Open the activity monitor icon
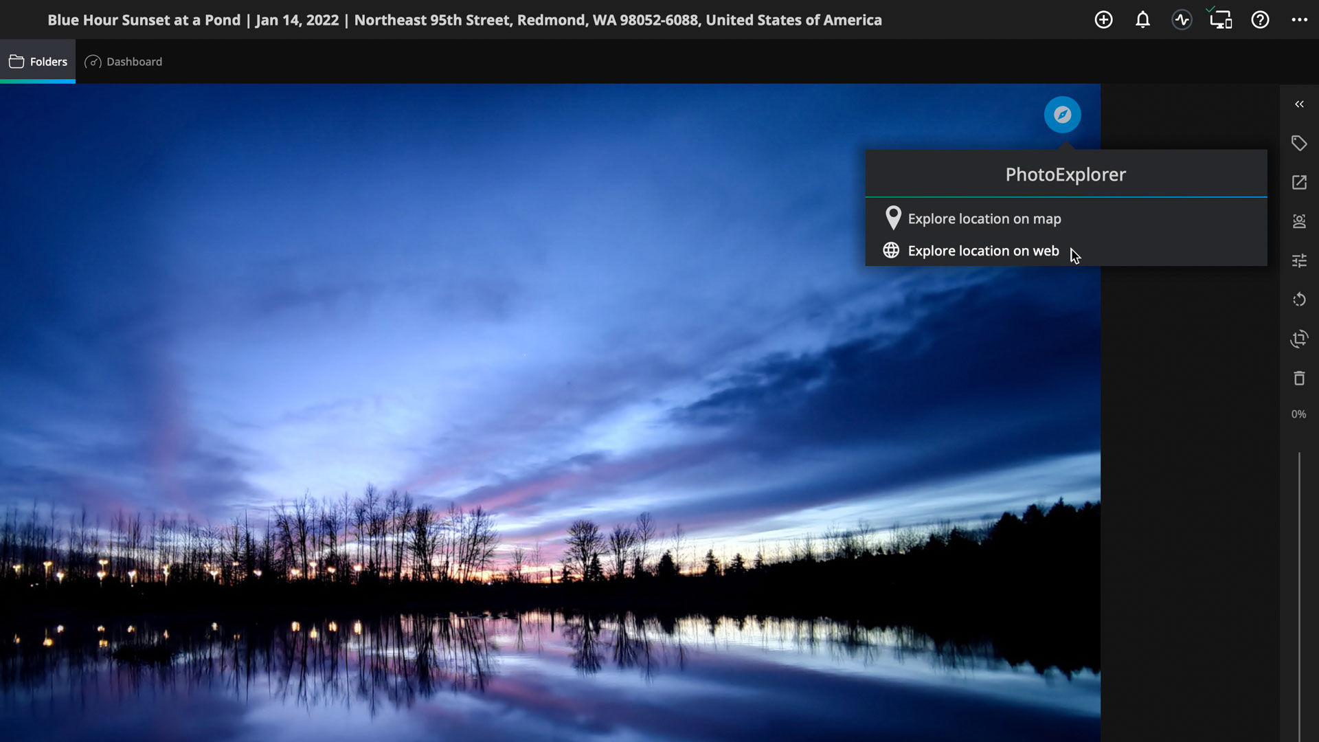 point(1182,20)
